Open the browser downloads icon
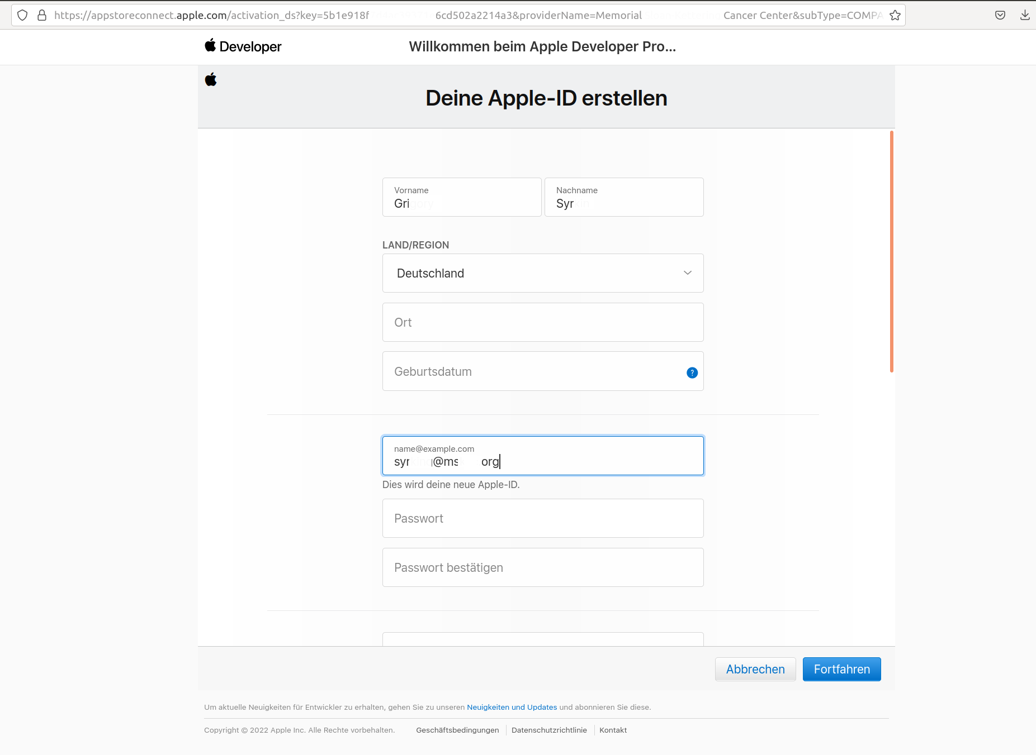Image resolution: width=1036 pixels, height=755 pixels. point(1025,15)
